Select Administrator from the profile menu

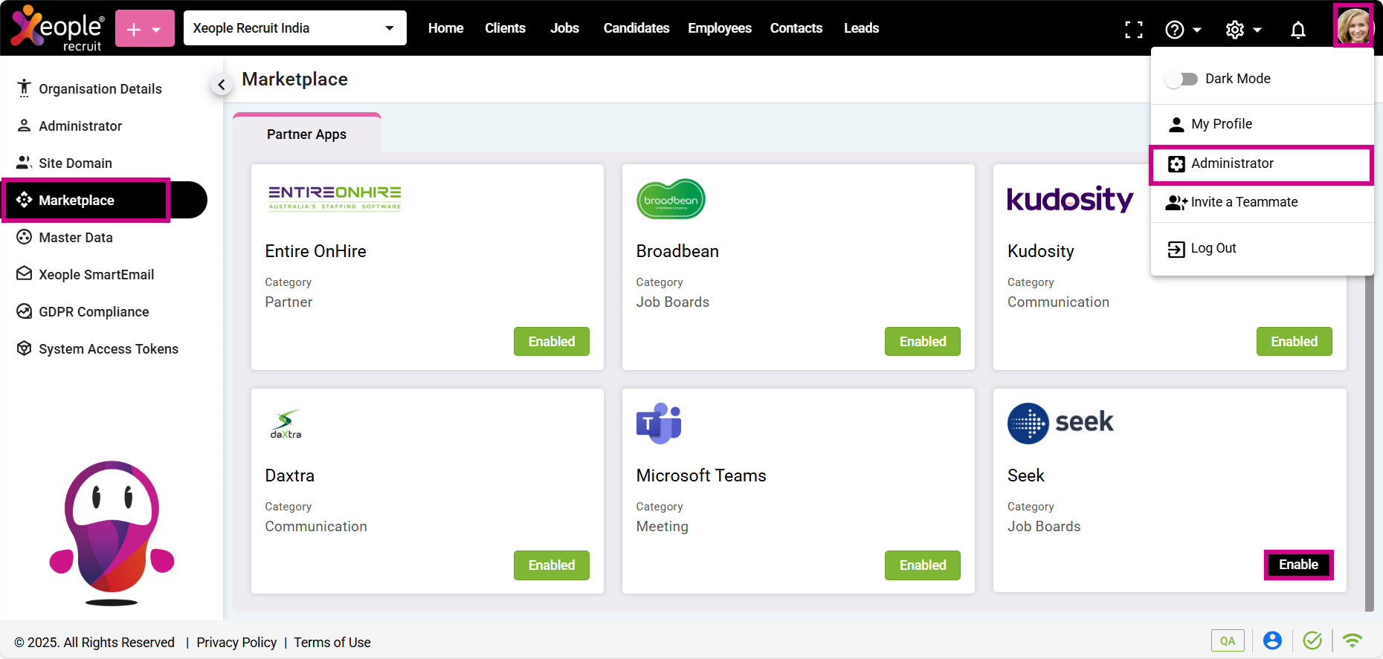pyautogui.click(x=1231, y=163)
